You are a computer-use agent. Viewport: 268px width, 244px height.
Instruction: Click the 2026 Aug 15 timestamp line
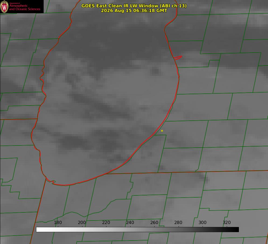click(134, 11)
